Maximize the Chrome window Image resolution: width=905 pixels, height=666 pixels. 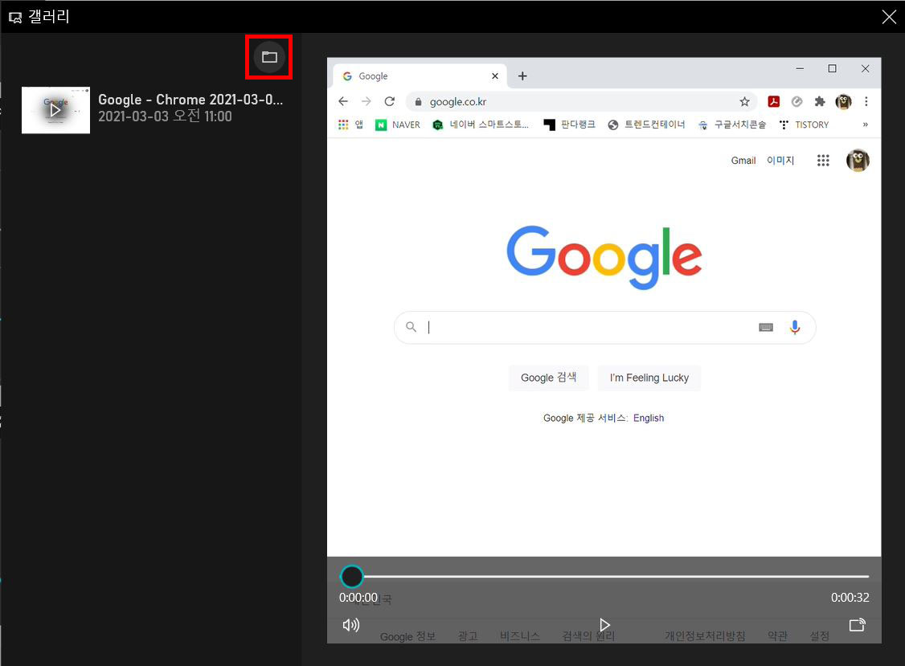pos(833,68)
